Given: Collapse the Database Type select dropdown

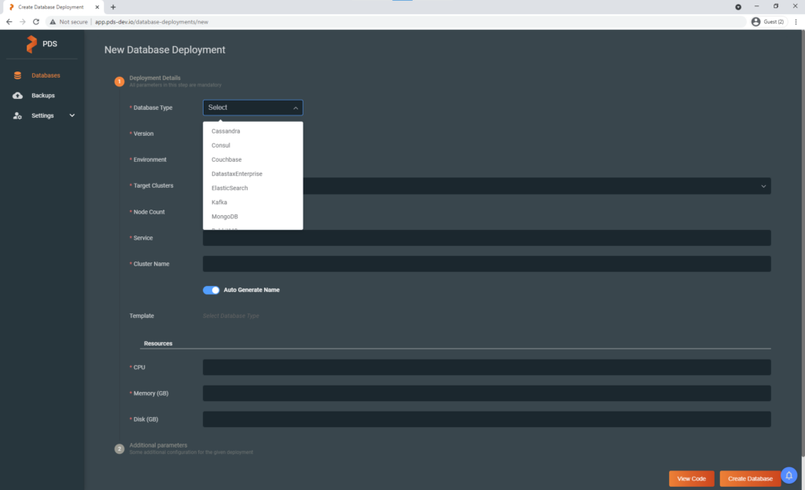Looking at the screenshot, I should click(x=252, y=108).
